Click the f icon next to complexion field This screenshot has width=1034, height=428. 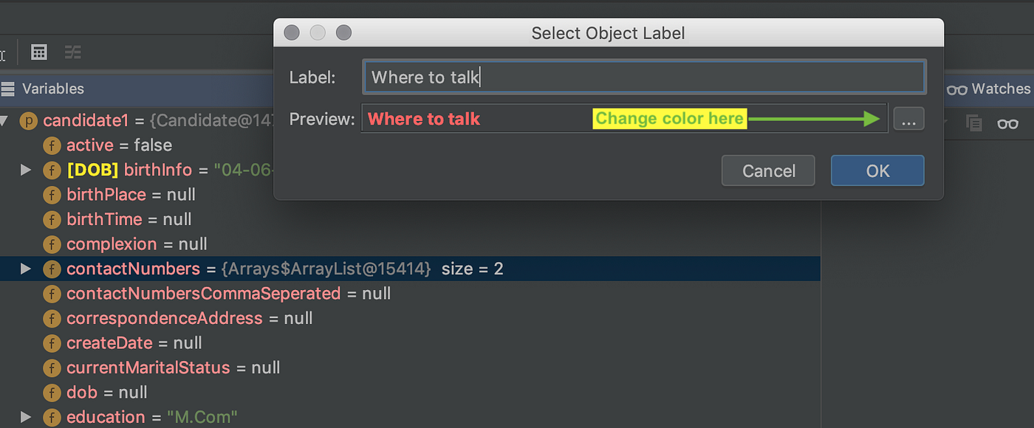pyautogui.click(x=52, y=244)
